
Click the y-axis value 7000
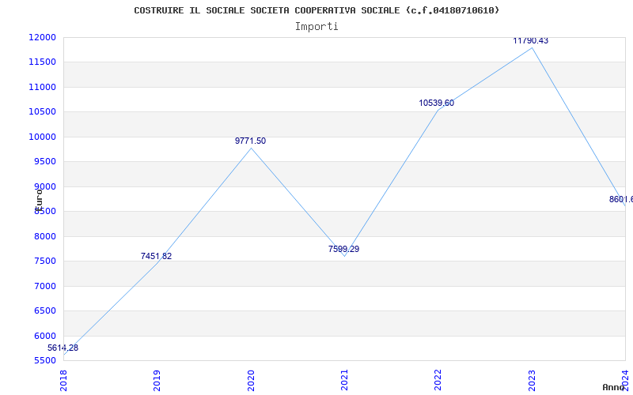point(44,286)
